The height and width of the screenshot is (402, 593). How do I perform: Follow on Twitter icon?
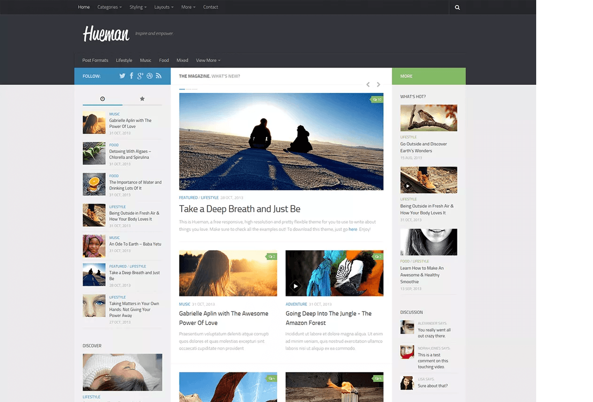pos(122,76)
